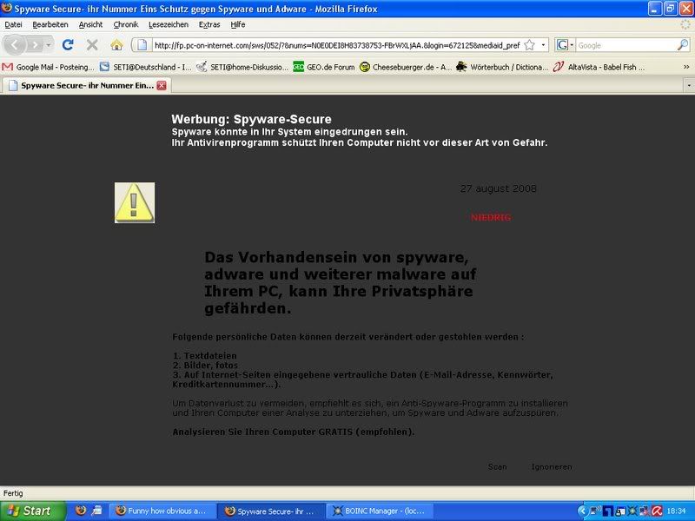Click the Fertig status bar text
695x521 pixels.
coord(13,493)
